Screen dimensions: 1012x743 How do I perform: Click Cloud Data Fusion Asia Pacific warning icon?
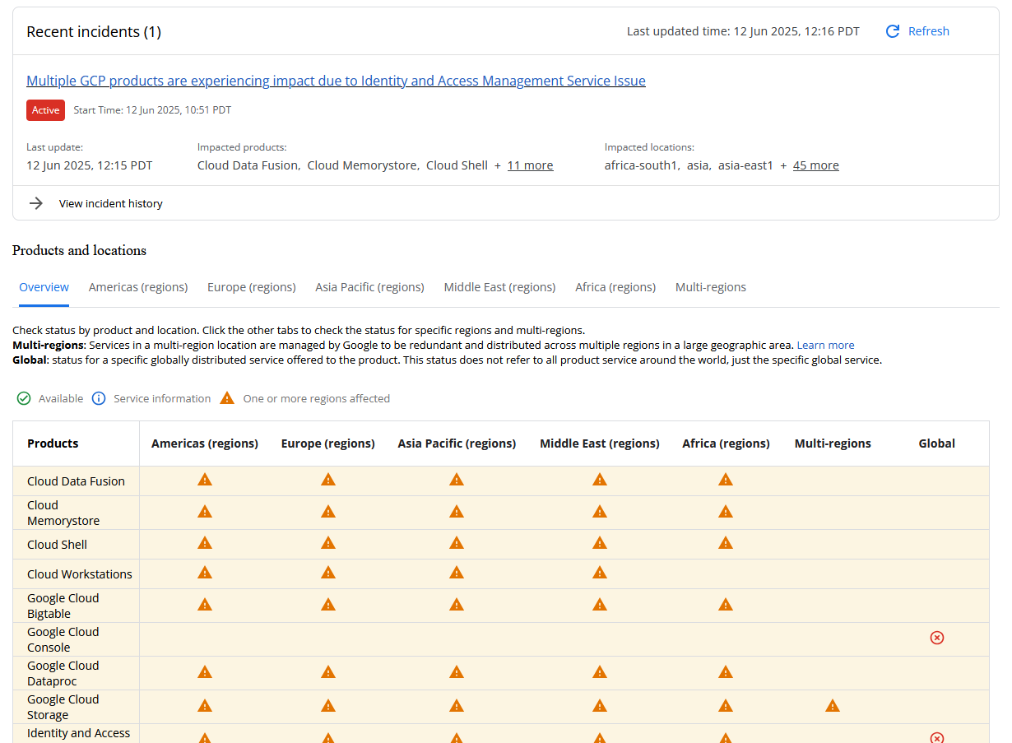click(457, 480)
